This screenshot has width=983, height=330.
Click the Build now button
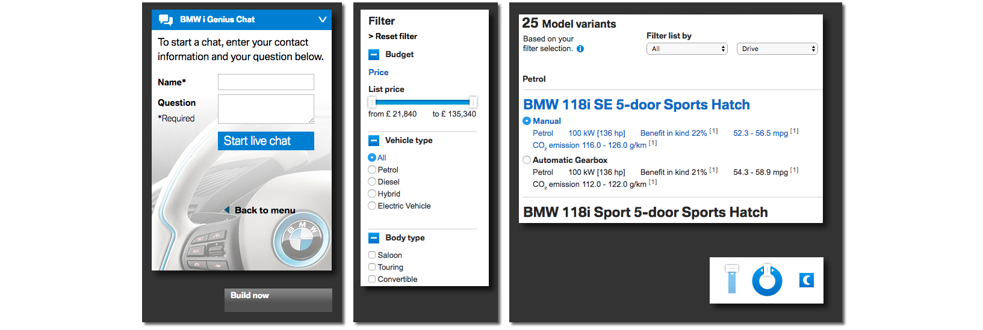(x=278, y=300)
